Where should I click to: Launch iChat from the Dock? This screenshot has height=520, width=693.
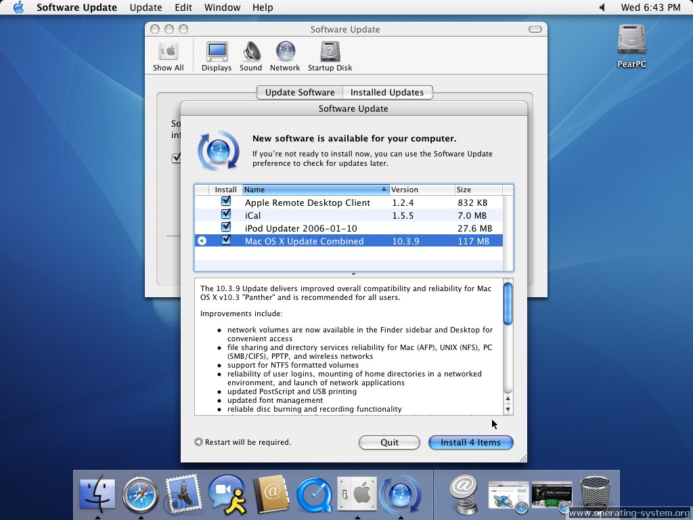click(227, 494)
